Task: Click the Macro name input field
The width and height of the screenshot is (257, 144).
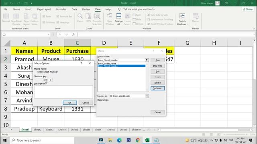Action: 121,60
